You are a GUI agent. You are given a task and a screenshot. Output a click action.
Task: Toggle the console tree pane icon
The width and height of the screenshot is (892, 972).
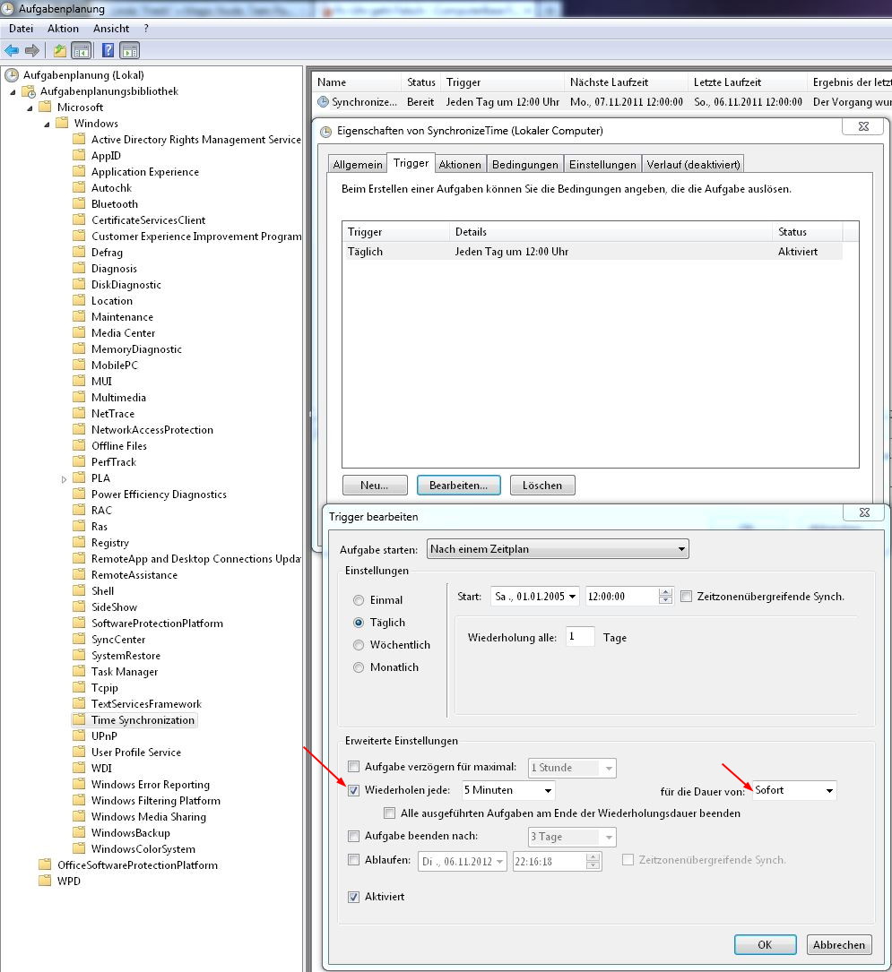(x=82, y=50)
